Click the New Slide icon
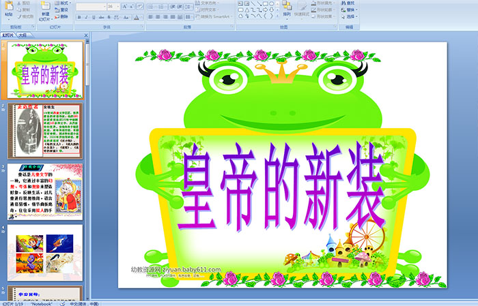This screenshot has width=478, height=306. tap(46, 6)
